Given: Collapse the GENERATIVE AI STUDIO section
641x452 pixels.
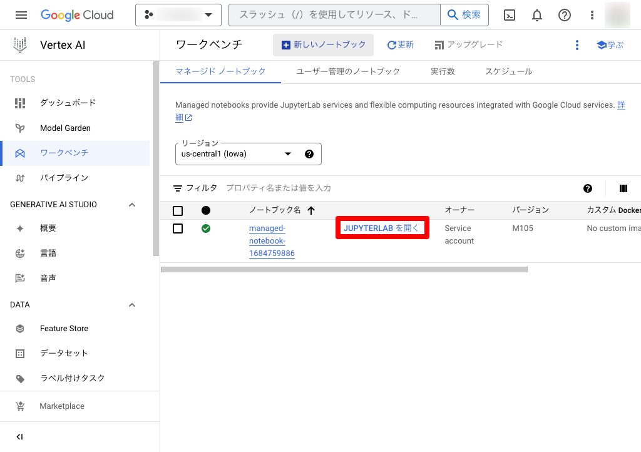Looking at the screenshot, I should 131,204.
